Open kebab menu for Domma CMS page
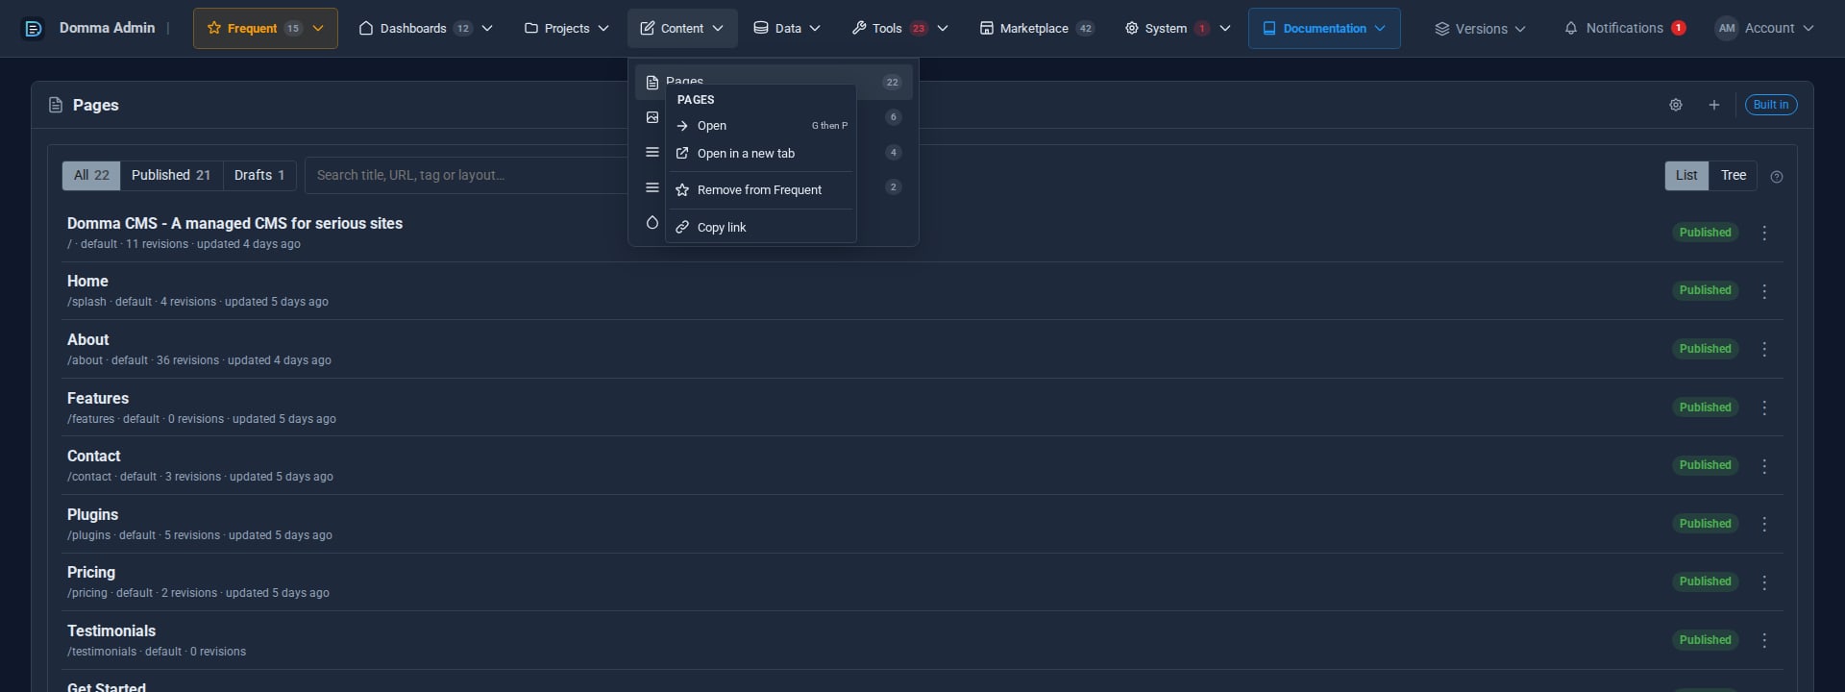 [1763, 233]
